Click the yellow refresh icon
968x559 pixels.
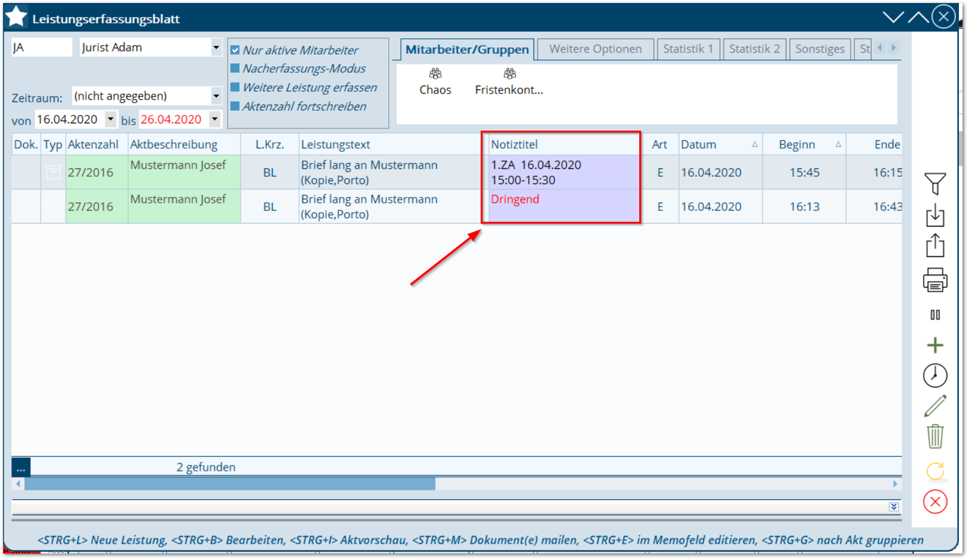[935, 471]
